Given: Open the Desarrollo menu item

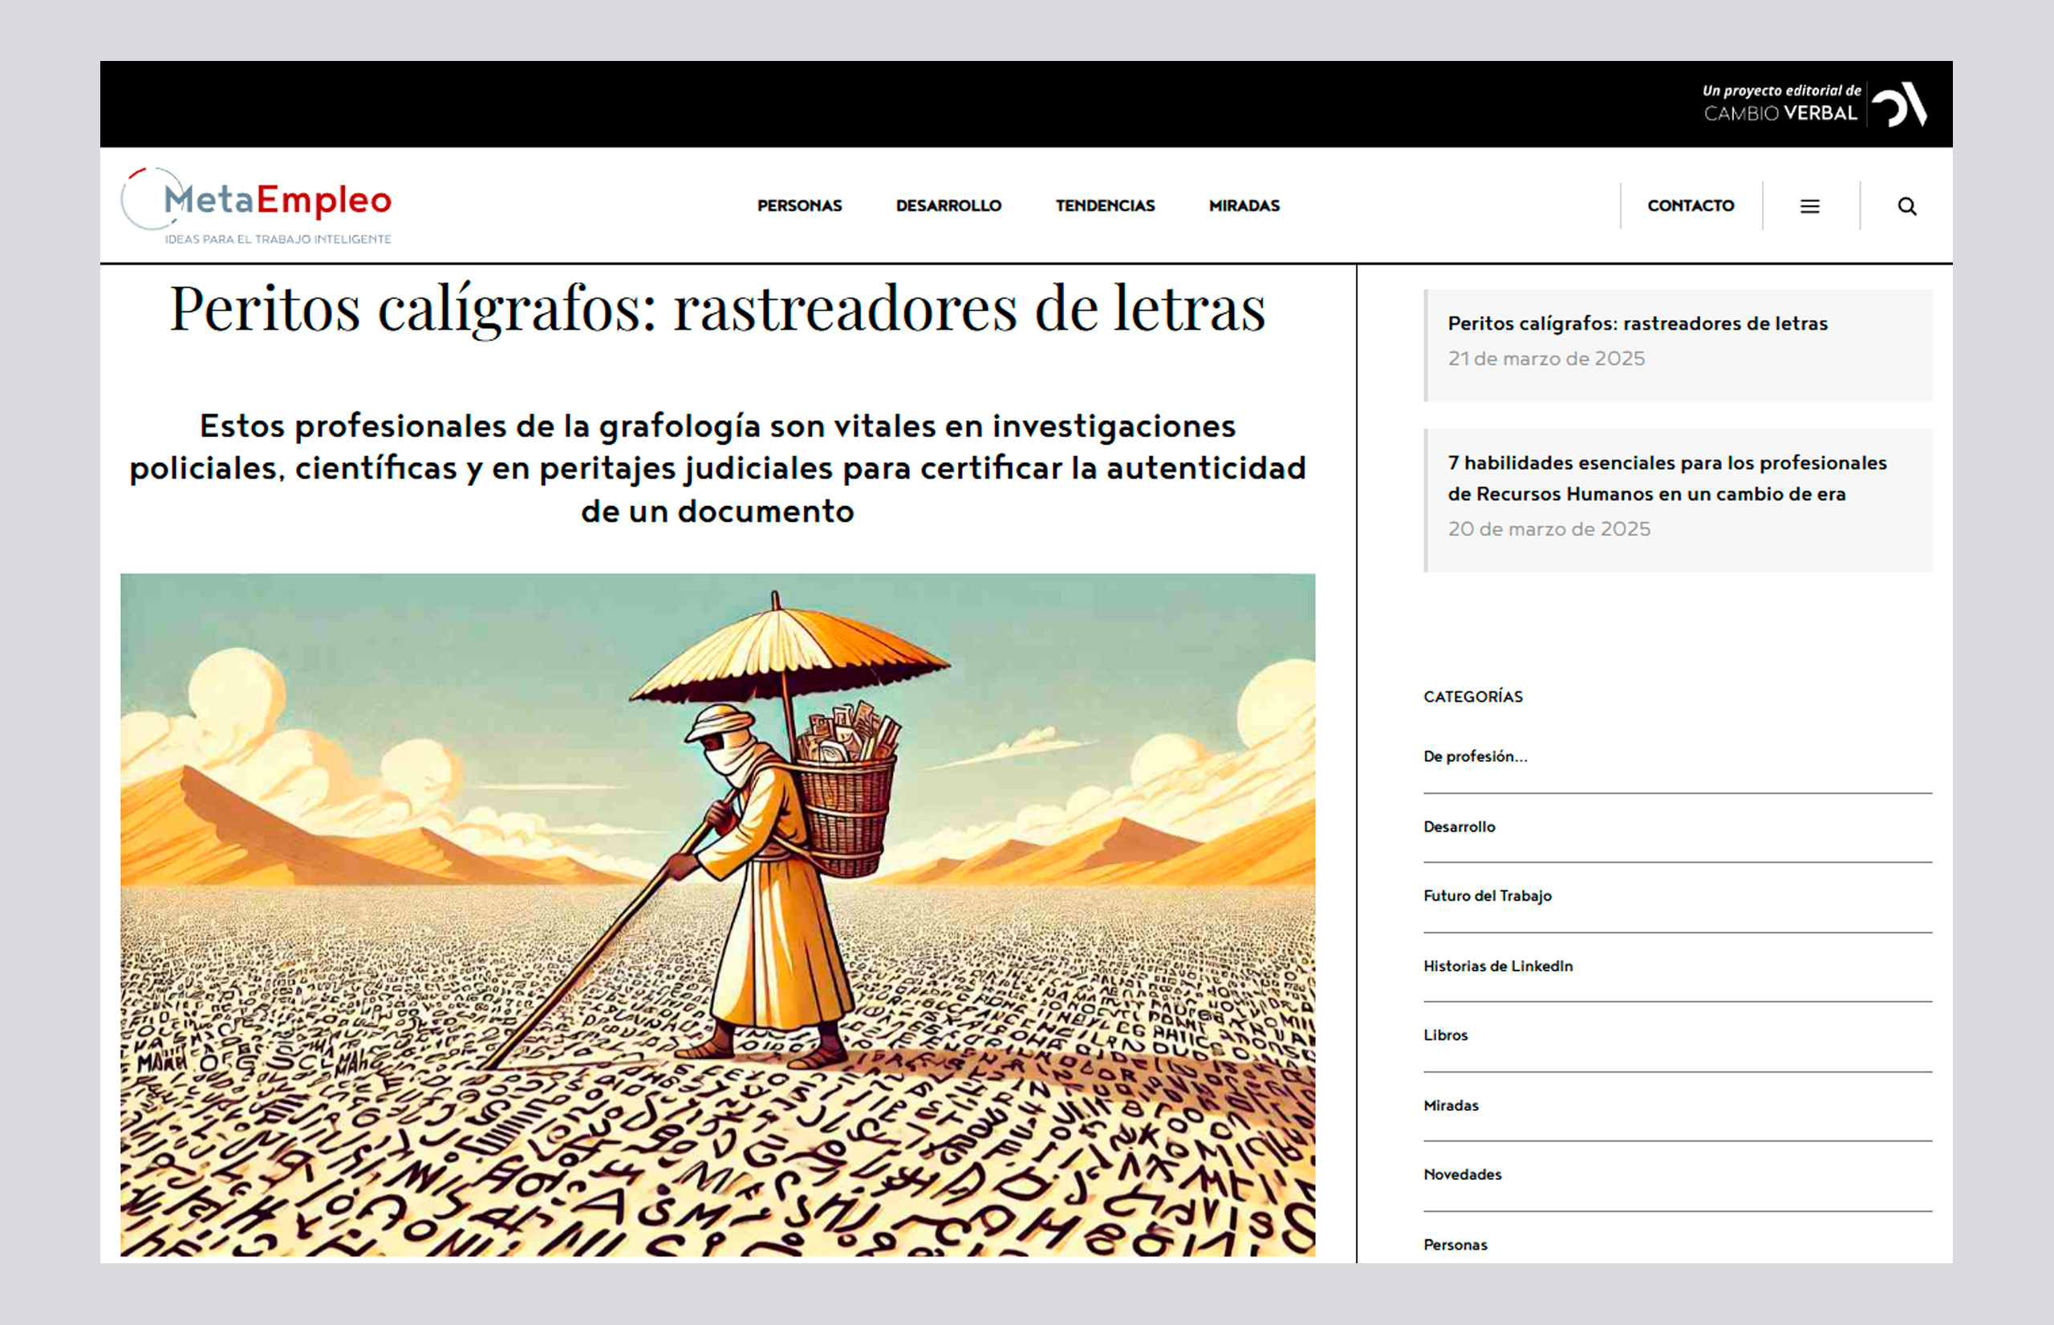Looking at the screenshot, I should point(948,205).
